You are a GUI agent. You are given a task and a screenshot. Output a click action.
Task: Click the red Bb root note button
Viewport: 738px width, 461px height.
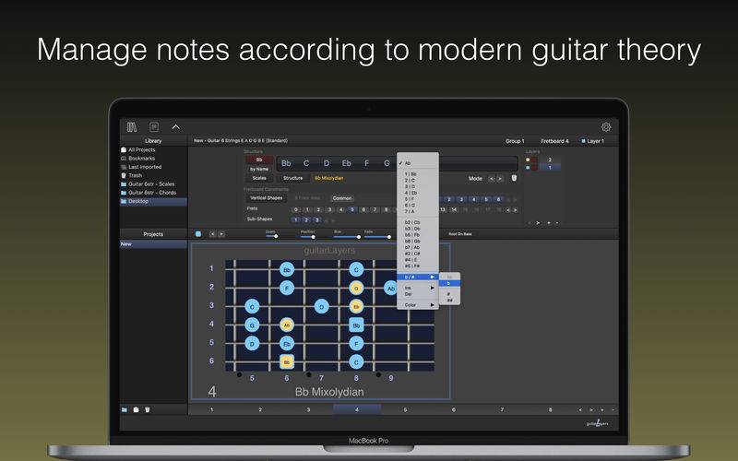(x=259, y=160)
